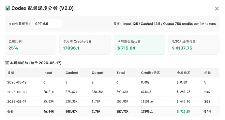Screen dimensions: 225x120
Task: Click the calendar icon beside 本周期明细
Action: pos(7,63)
